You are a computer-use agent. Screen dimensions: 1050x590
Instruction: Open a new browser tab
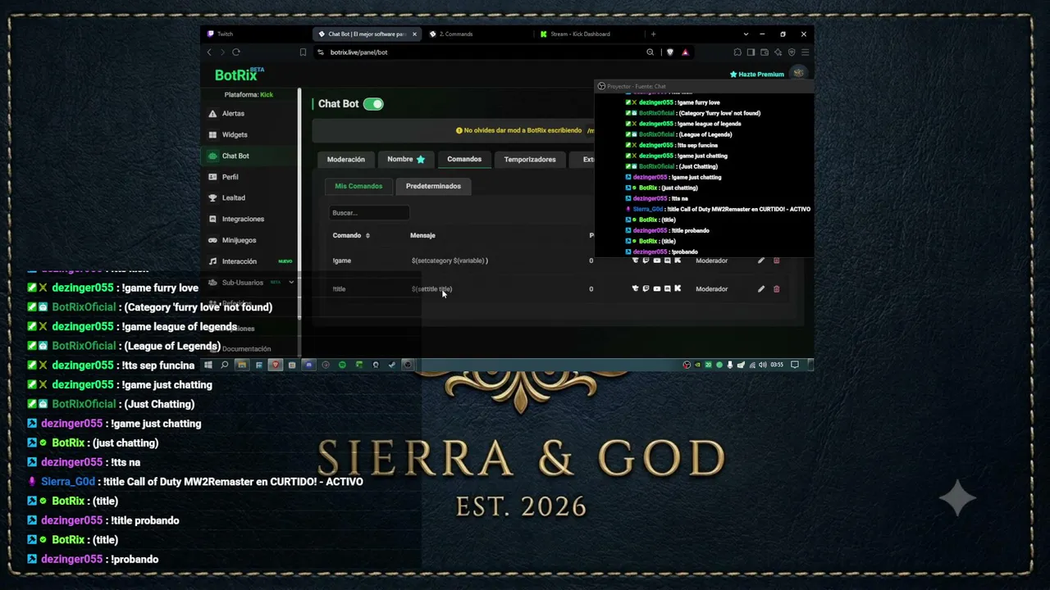click(x=653, y=34)
